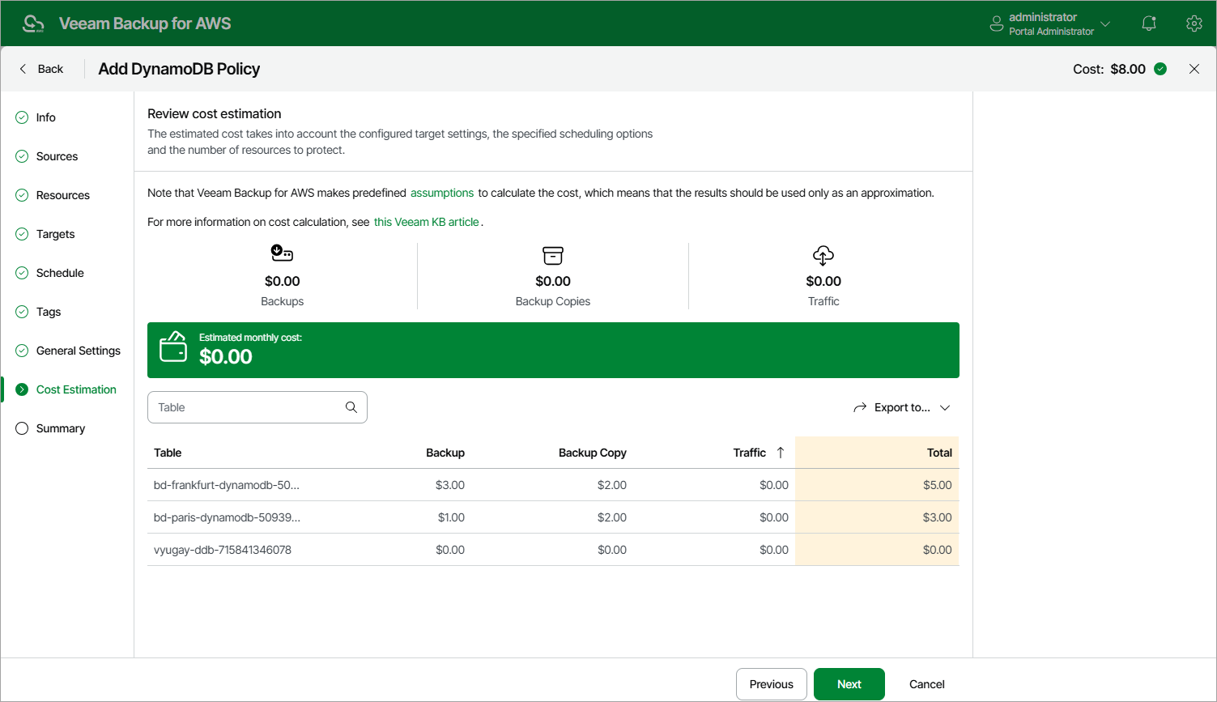Click the Export to arrow icon
The width and height of the screenshot is (1217, 702).
pos(860,407)
